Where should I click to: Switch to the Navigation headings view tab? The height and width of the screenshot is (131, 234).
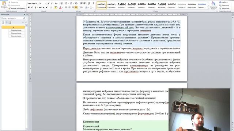(x=3, y=23)
